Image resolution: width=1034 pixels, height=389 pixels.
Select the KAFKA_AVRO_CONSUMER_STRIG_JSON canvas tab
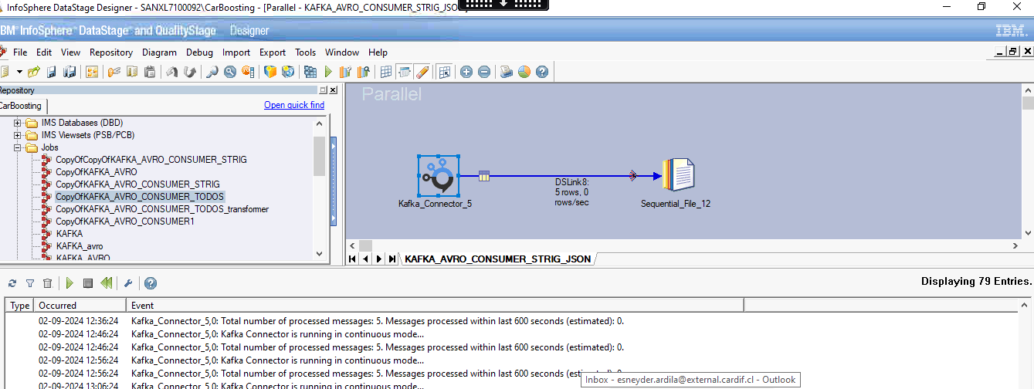tap(499, 259)
